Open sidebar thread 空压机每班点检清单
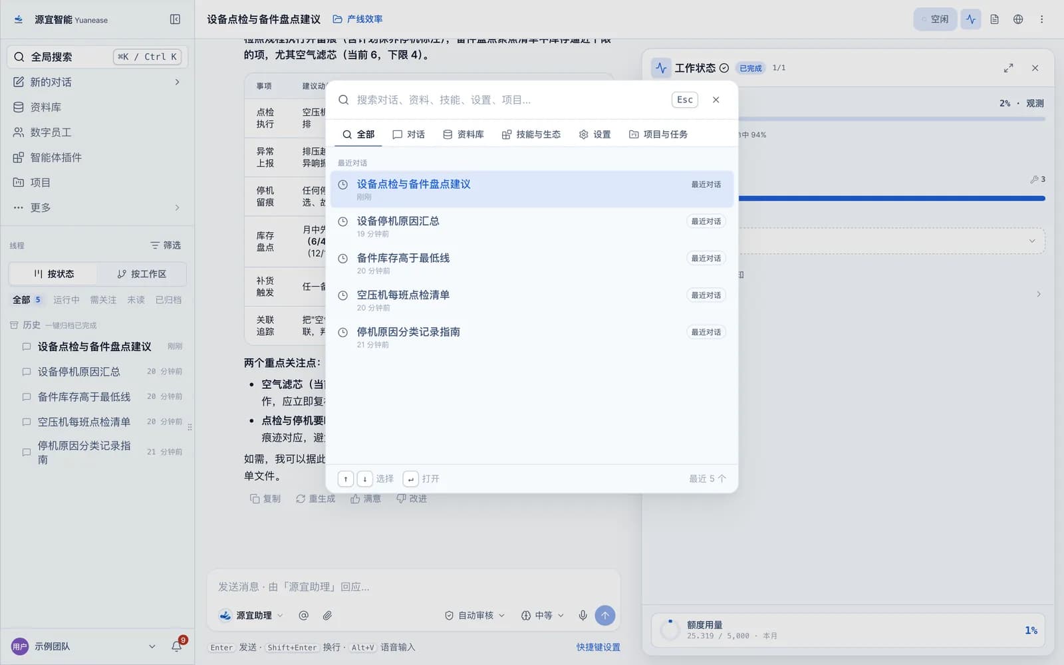This screenshot has width=1064, height=665. coord(102,422)
